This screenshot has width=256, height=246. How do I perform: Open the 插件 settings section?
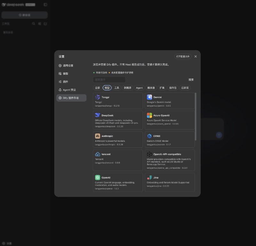click(x=71, y=82)
